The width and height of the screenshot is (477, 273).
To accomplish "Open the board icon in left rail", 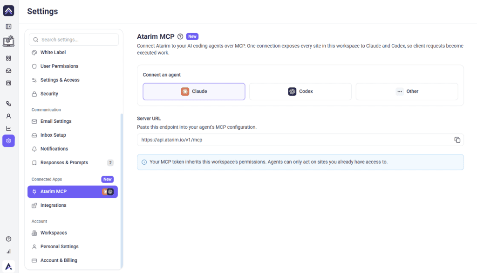I will coord(8,83).
